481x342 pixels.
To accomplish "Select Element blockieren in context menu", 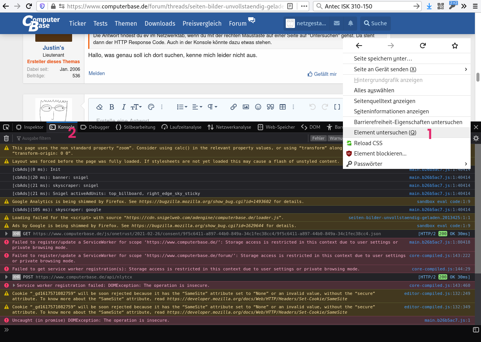I will click(x=407, y=154).
